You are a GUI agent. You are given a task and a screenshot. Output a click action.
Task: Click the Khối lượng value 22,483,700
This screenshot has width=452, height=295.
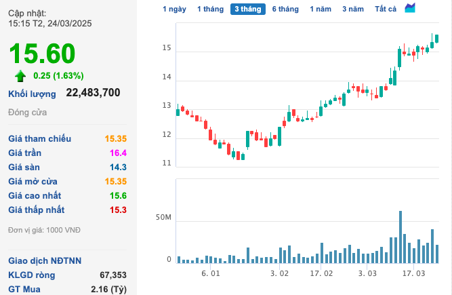[x=93, y=93]
